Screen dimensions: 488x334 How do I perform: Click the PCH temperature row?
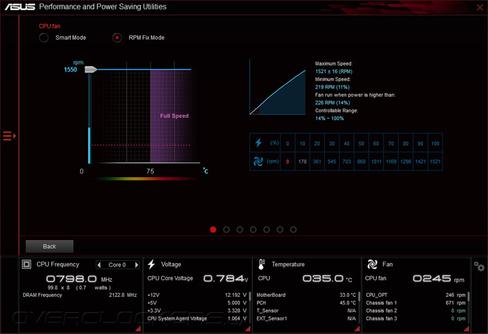click(x=306, y=303)
